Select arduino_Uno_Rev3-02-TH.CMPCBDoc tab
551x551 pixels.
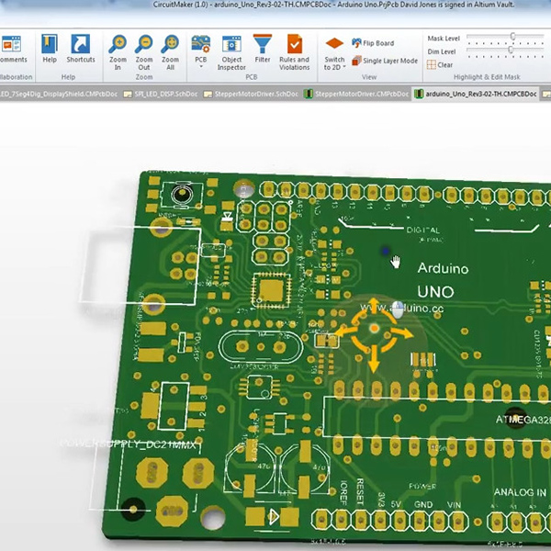point(479,94)
